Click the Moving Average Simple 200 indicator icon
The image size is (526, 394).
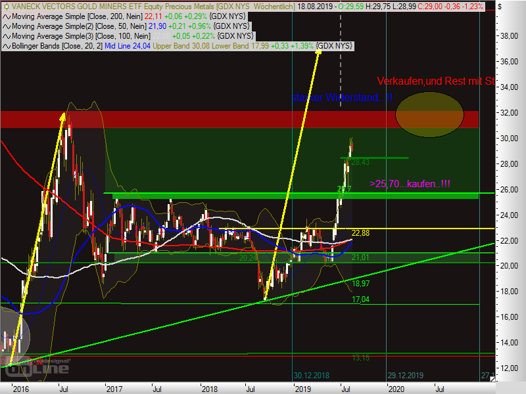[x=7, y=16]
